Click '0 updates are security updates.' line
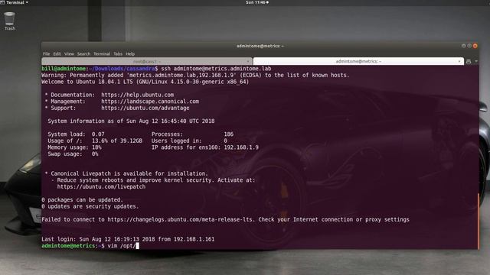This screenshot has height=275, width=490. [x=90, y=206]
